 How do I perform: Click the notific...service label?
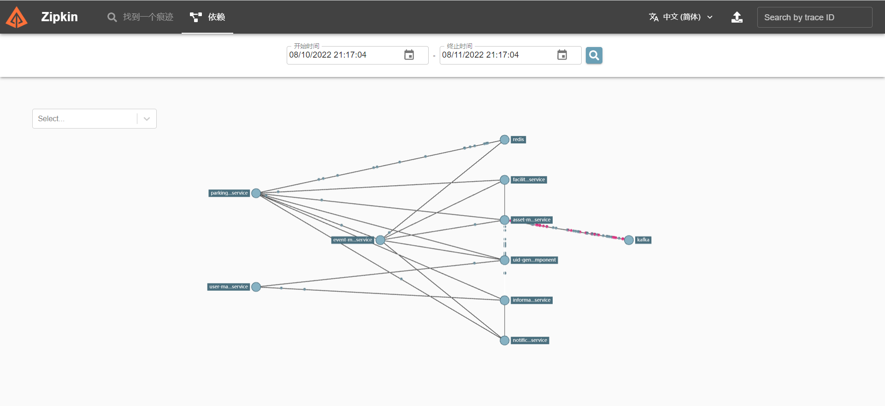[530, 341]
